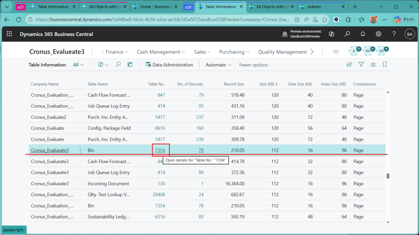Click the browser refresh button
The width and height of the screenshot is (419, 235).
pyautogui.click(x=18, y=20)
